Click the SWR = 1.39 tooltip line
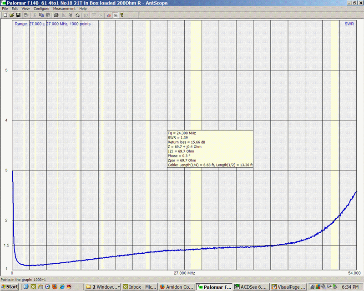 coord(177,138)
